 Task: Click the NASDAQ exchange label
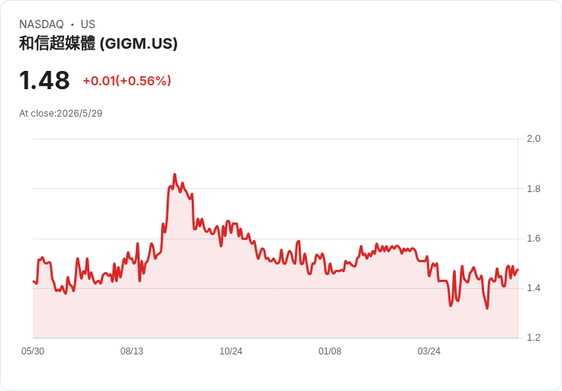point(41,24)
